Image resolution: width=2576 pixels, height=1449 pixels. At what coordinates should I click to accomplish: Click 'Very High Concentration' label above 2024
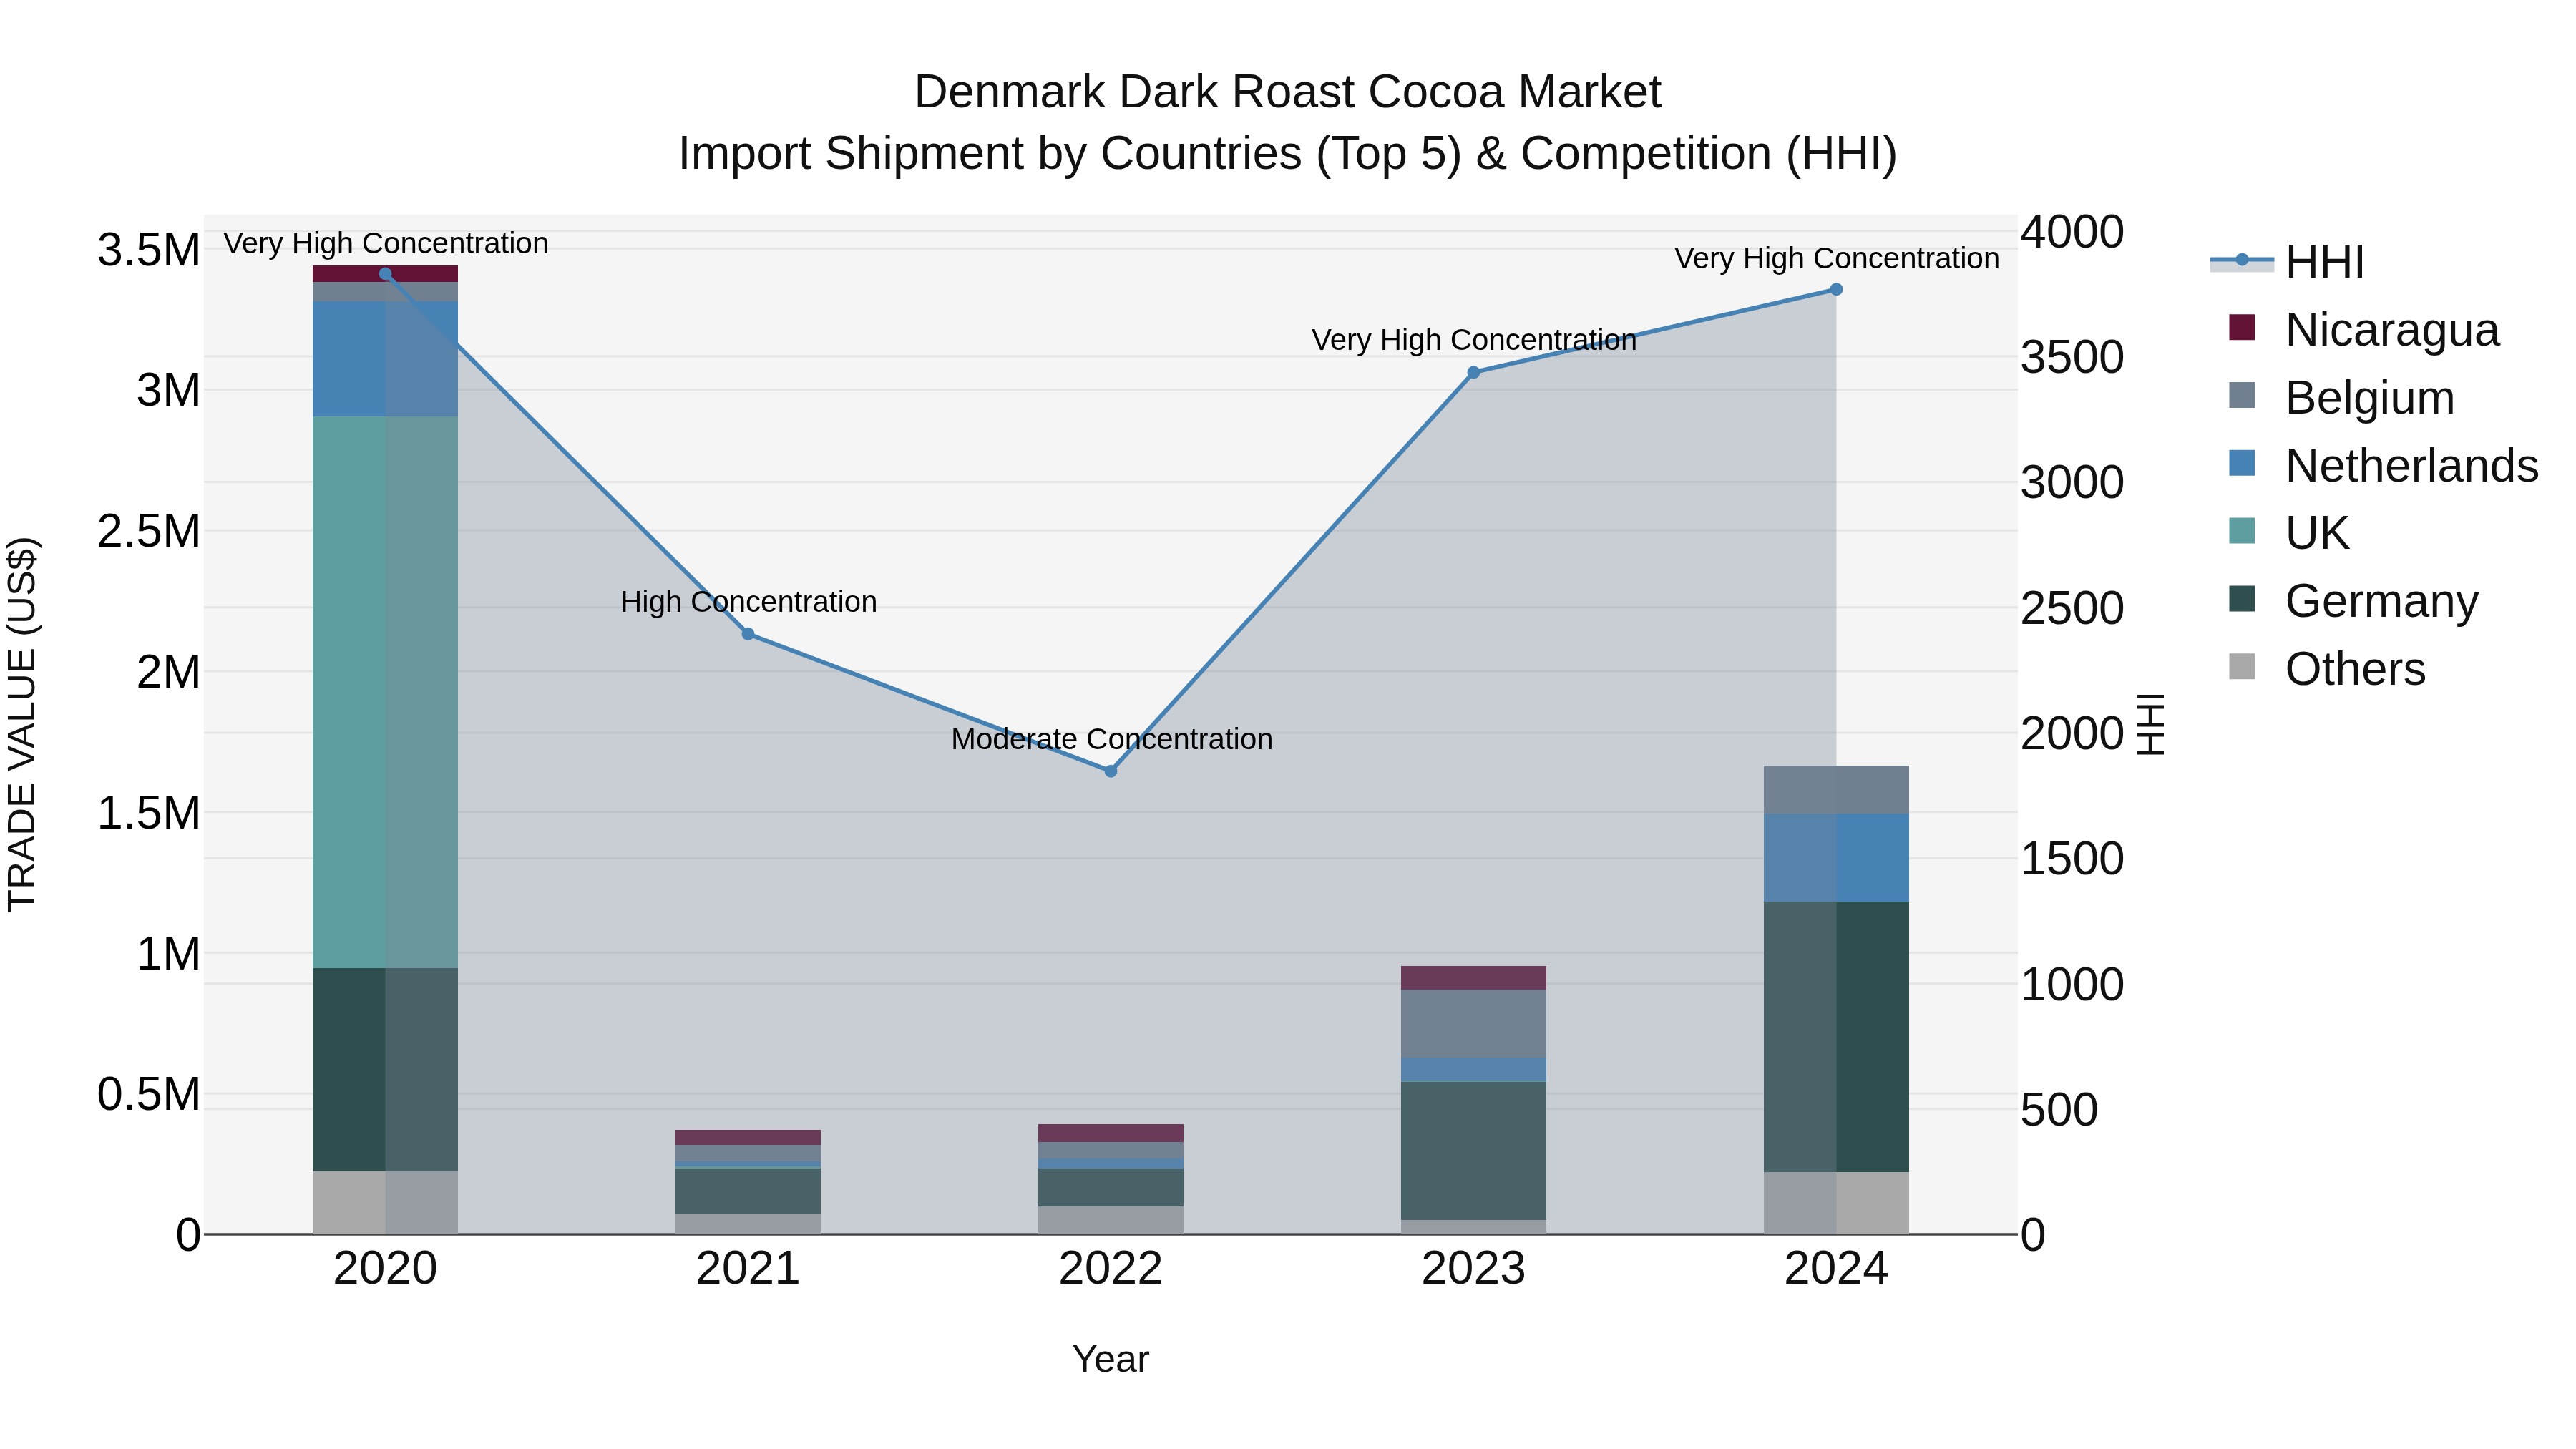[x=1836, y=258]
